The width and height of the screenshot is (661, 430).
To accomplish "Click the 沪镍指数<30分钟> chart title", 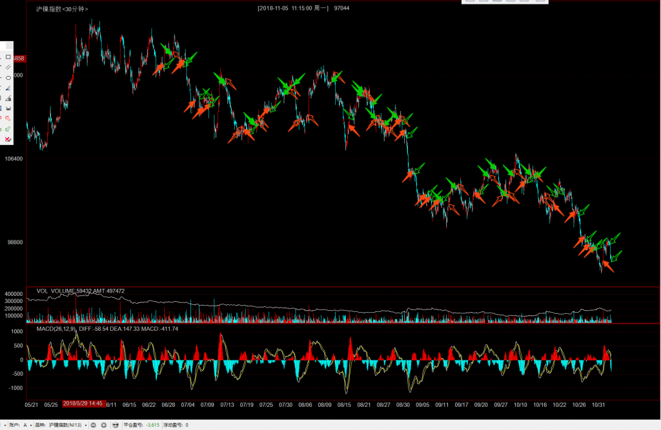I will (x=62, y=8).
